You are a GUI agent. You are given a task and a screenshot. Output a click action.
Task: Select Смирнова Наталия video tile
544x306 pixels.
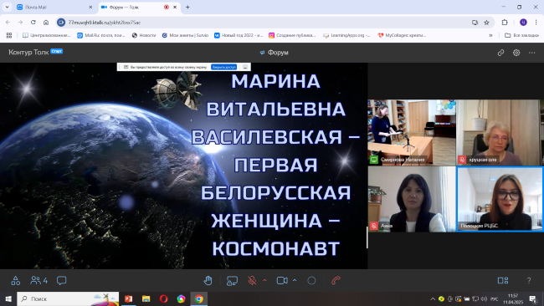coord(412,132)
